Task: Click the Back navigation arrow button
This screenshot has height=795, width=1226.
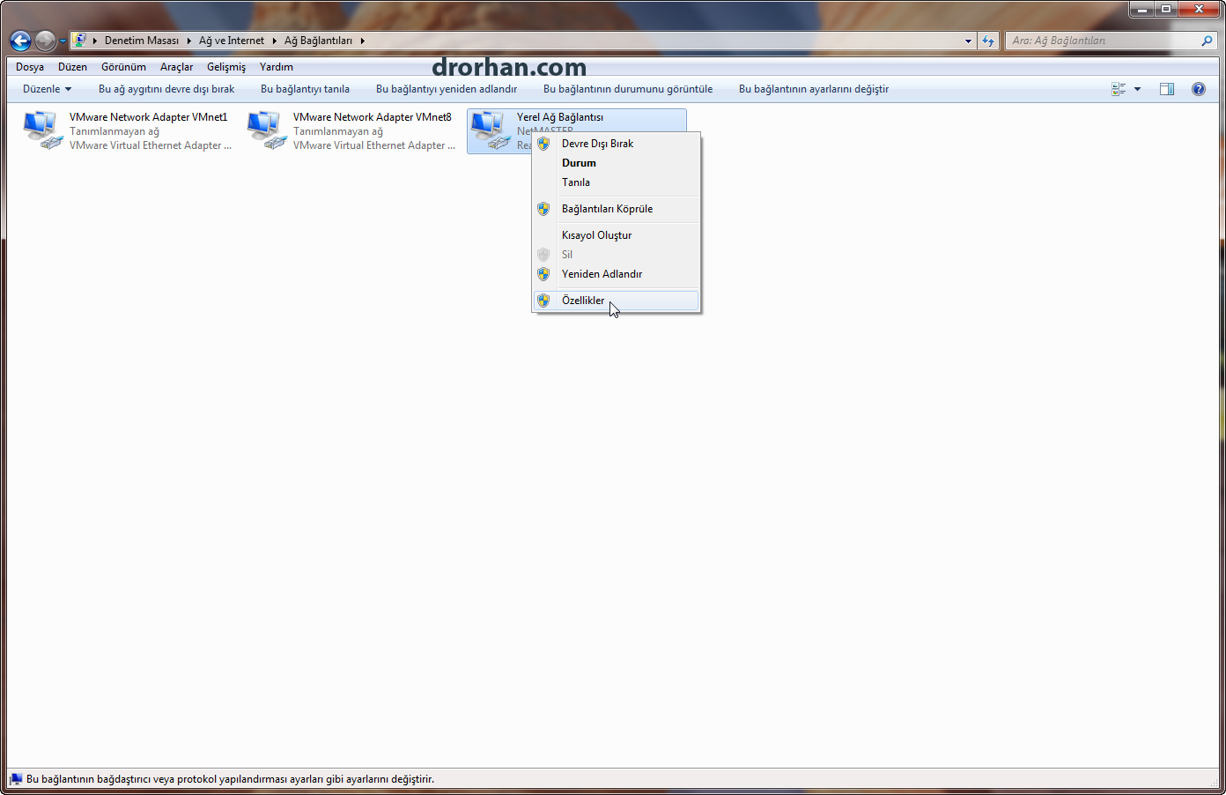Action: pyautogui.click(x=20, y=41)
